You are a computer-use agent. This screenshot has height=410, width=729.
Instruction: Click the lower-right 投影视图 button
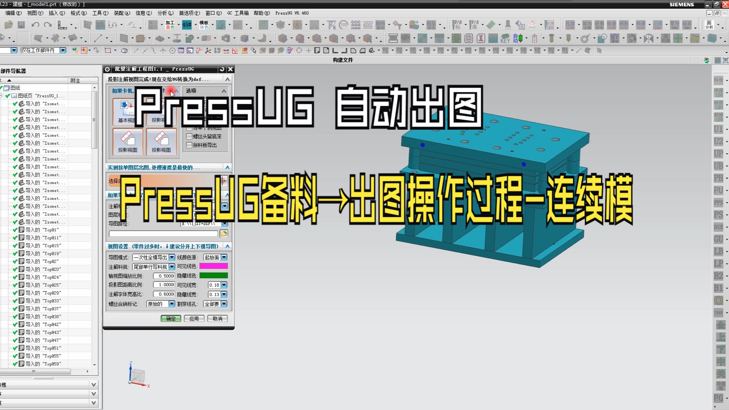[161, 142]
